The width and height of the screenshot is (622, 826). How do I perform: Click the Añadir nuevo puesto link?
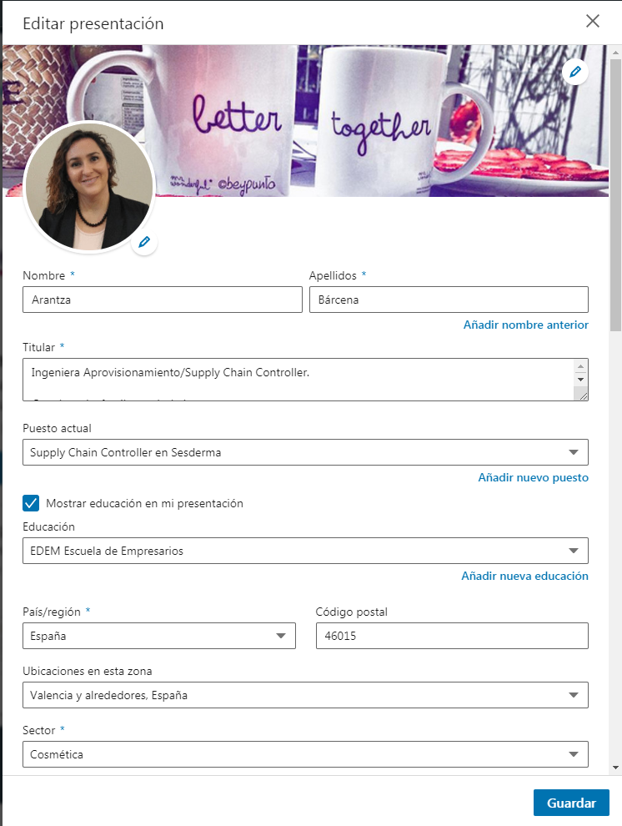pos(533,478)
